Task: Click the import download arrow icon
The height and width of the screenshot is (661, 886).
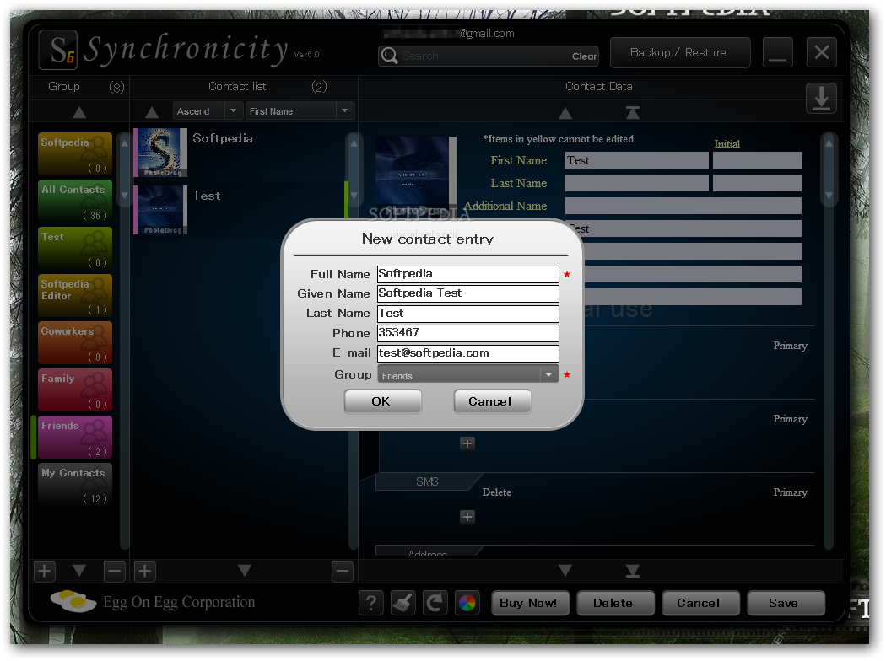Action: coord(821,98)
